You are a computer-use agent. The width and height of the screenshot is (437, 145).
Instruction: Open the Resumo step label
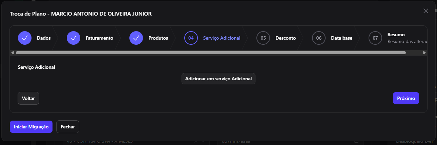(396, 35)
